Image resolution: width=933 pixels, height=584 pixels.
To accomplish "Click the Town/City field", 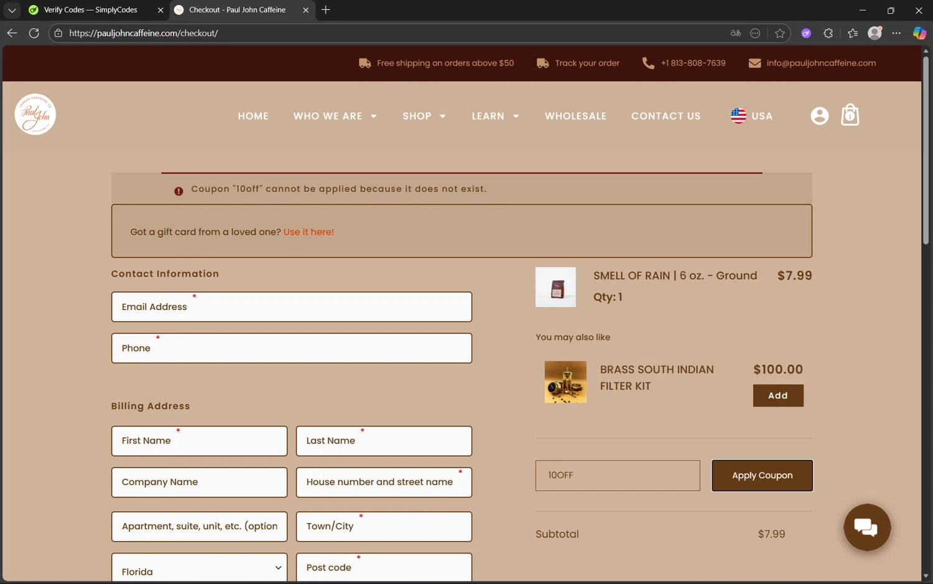I will (384, 527).
